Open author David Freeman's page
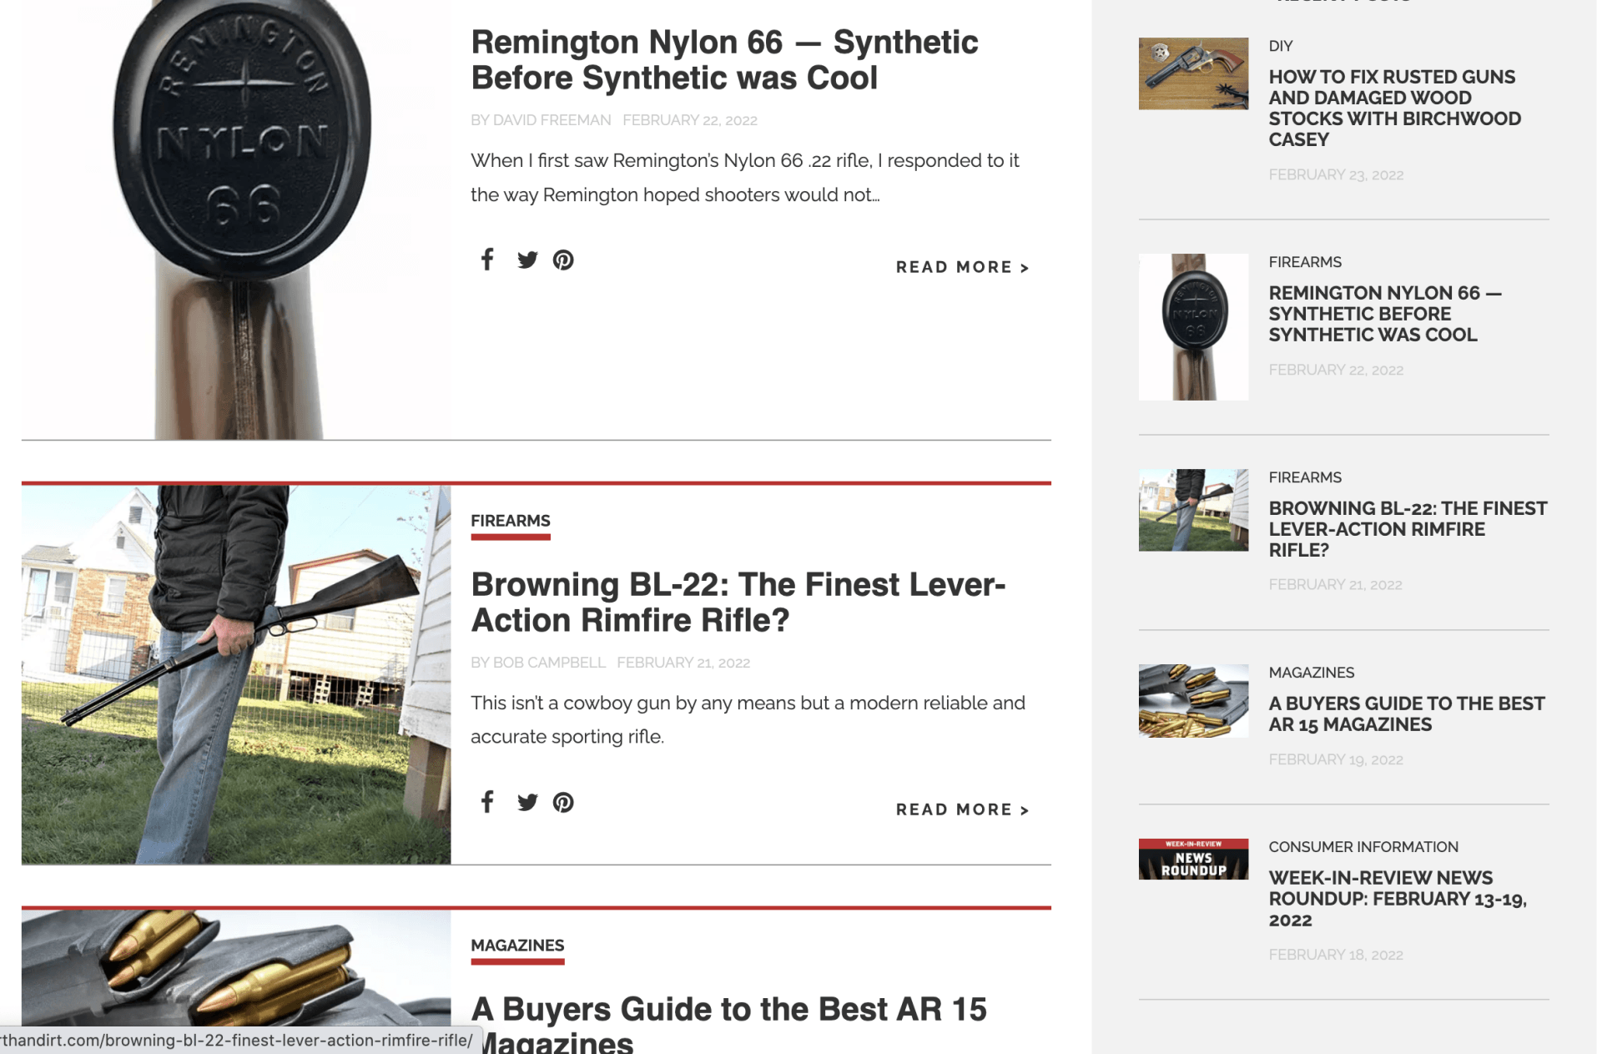This screenshot has height=1054, width=1602. pos(552,120)
